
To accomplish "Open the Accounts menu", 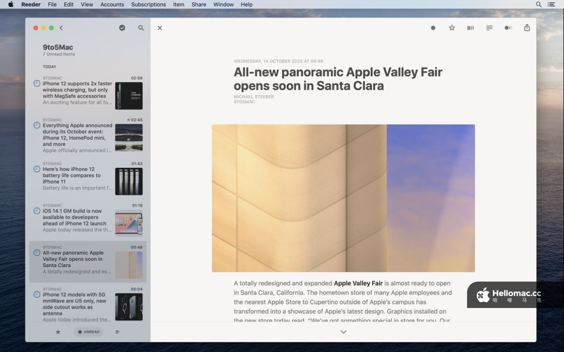I will click(x=112, y=4).
